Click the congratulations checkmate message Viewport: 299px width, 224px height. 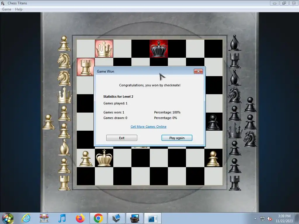click(x=150, y=85)
